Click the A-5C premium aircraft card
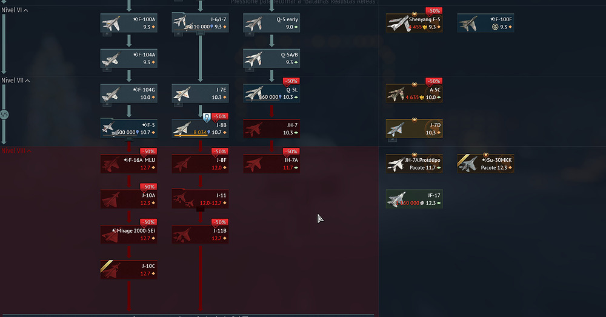Screen dimensions: 606x317 point(414,93)
